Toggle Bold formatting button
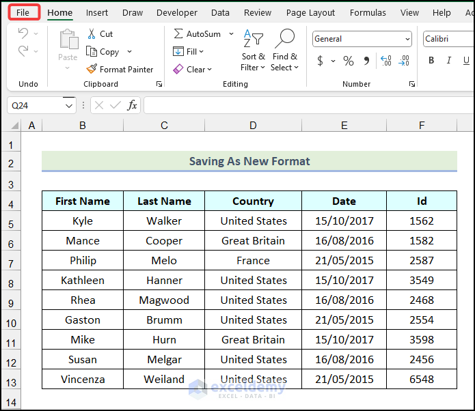 [x=431, y=61]
